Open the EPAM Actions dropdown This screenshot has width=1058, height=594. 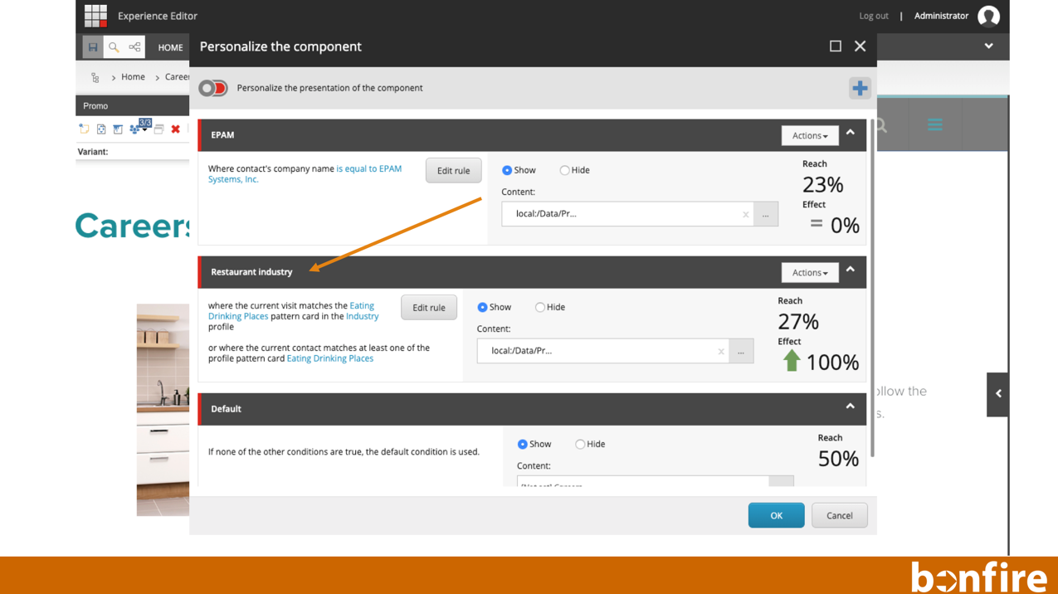click(810, 135)
